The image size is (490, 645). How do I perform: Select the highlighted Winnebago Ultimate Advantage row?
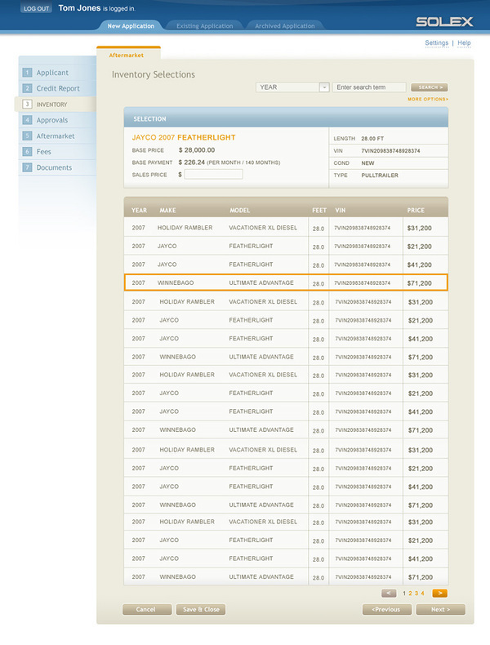pos(286,283)
